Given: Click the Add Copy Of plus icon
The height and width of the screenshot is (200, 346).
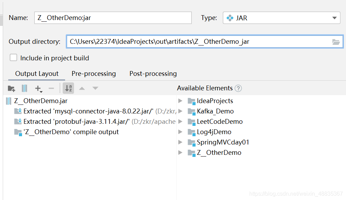Looking at the screenshot, I should coord(38,89).
